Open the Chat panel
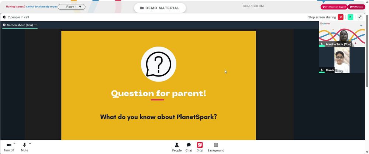The height and width of the screenshot is (154, 369). [189, 147]
